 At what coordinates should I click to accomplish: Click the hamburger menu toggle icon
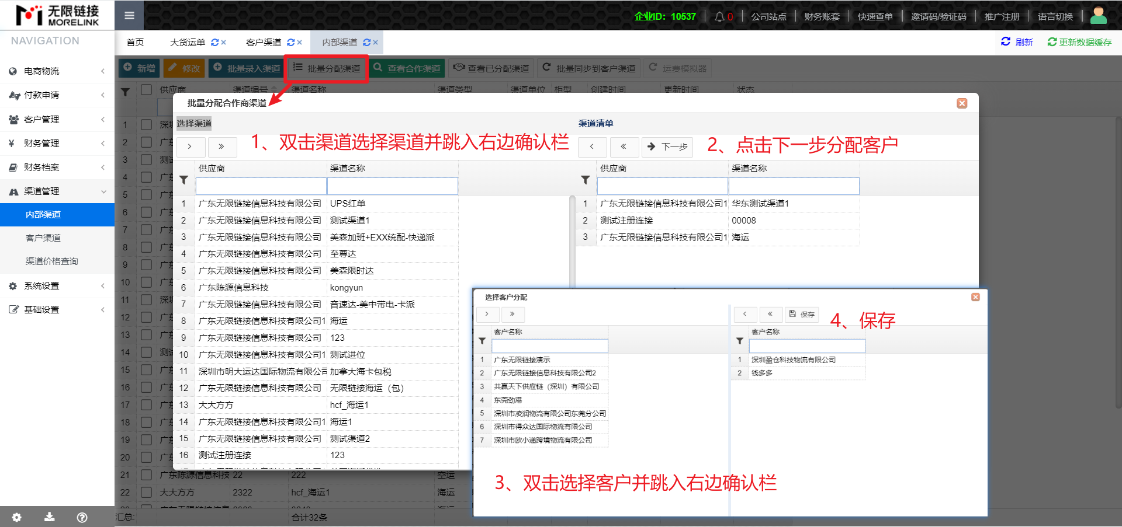(x=129, y=16)
